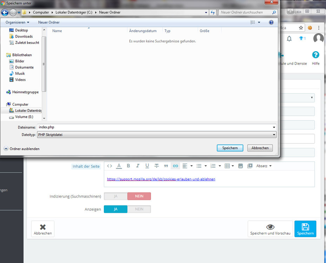326x263 pixels.
Task: Open the support.mozilla.org cookies link
Action: pyautogui.click(x=161, y=179)
